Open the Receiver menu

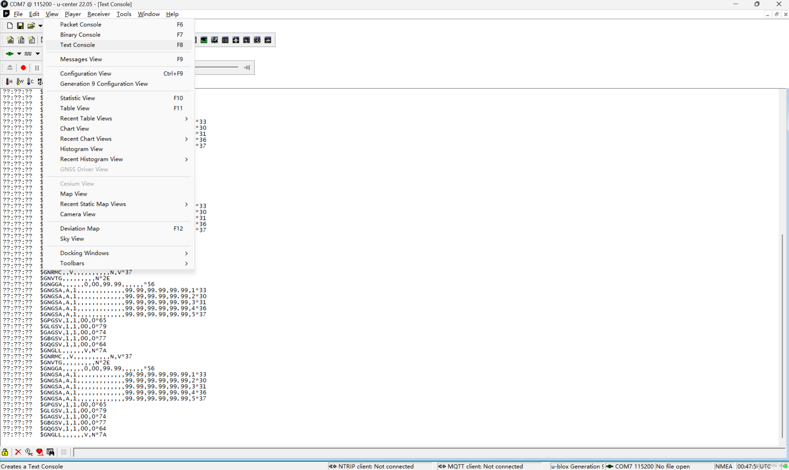(98, 14)
